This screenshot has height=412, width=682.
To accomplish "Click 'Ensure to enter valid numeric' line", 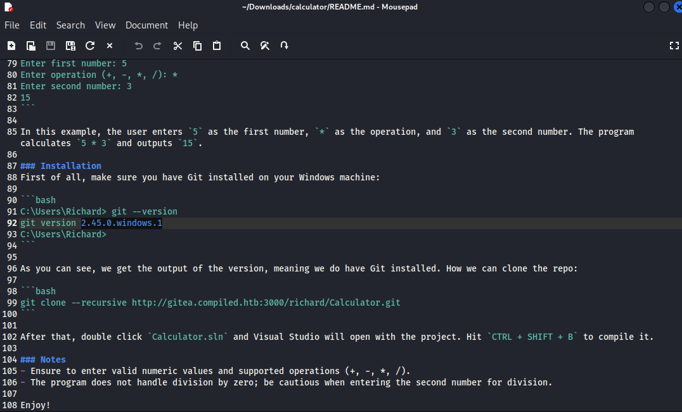I will point(216,371).
